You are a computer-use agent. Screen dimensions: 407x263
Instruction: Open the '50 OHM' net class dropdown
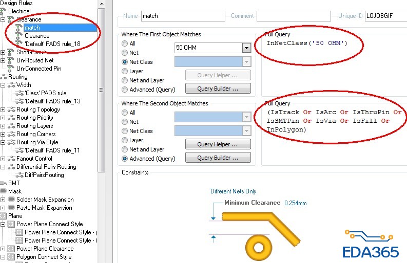pos(246,48)
